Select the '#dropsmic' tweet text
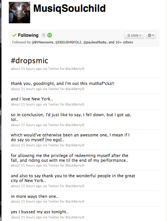This screenshot has height=221, width=167. click(x=29, y=61)
